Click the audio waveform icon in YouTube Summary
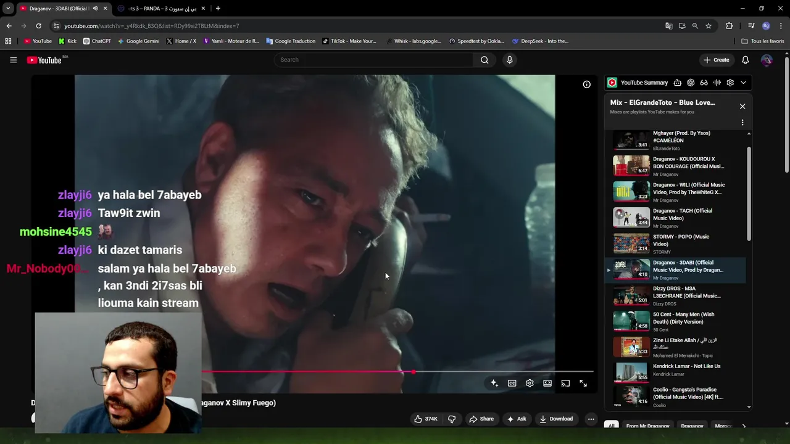 pos(717,83)
